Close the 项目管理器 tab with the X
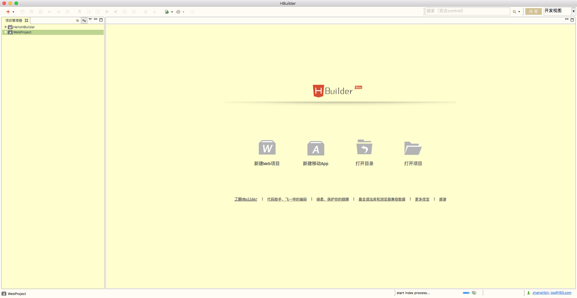 (26, 20)
